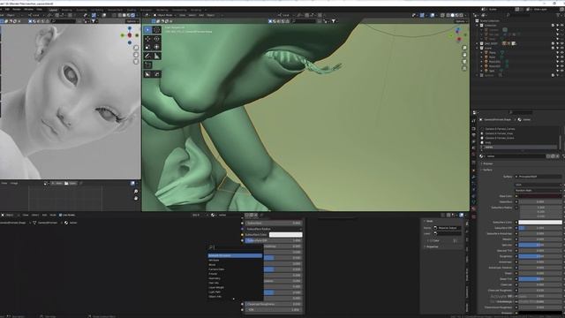565x318 pixels.
Task: Select the Select Box tool in main viewport
Action: (x=147, y=29)
